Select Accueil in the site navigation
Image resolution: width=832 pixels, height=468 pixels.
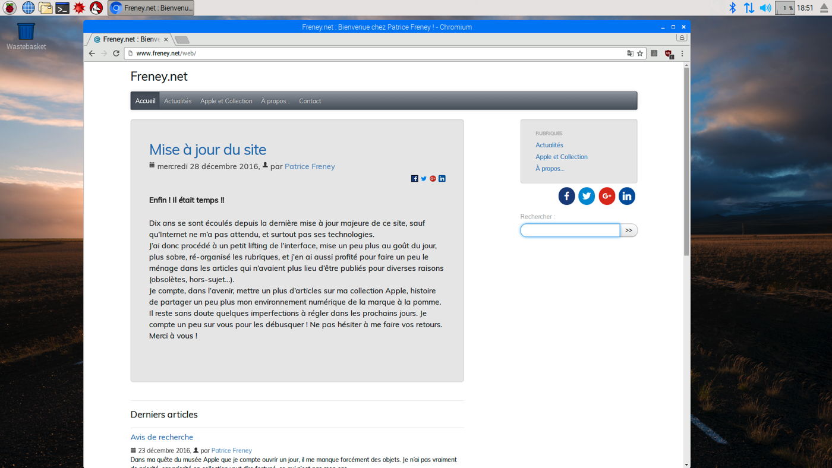(x=145, y=101)
